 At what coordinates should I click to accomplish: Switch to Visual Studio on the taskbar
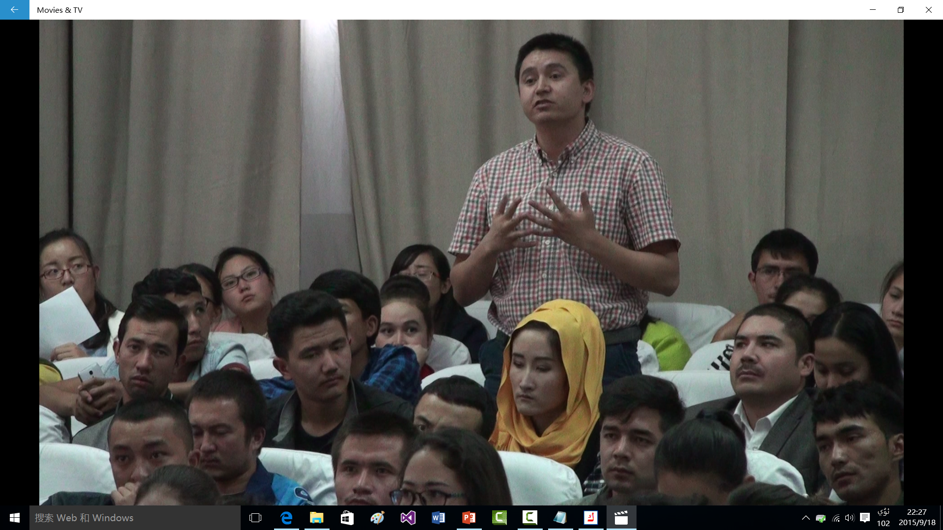click(x=408, y=518)
